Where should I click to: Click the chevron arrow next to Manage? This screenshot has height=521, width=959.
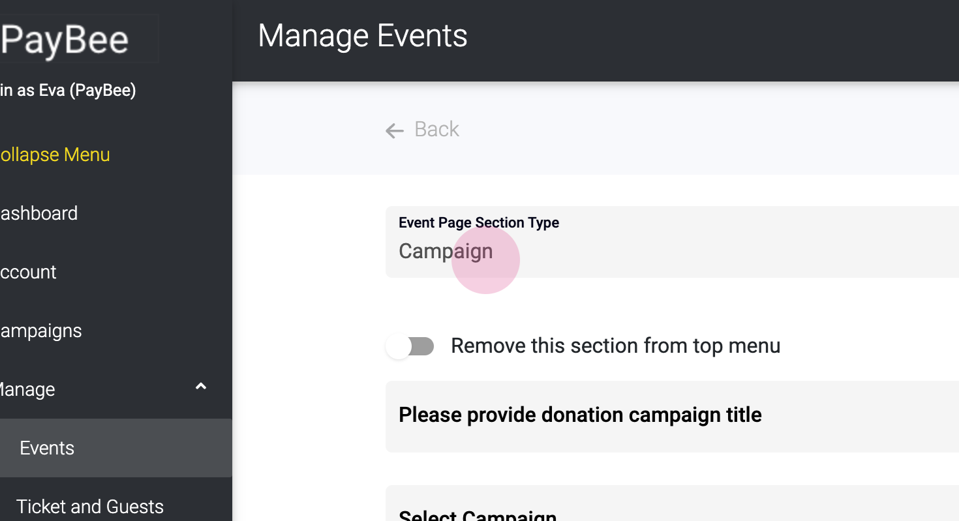(x=201, y=387)
